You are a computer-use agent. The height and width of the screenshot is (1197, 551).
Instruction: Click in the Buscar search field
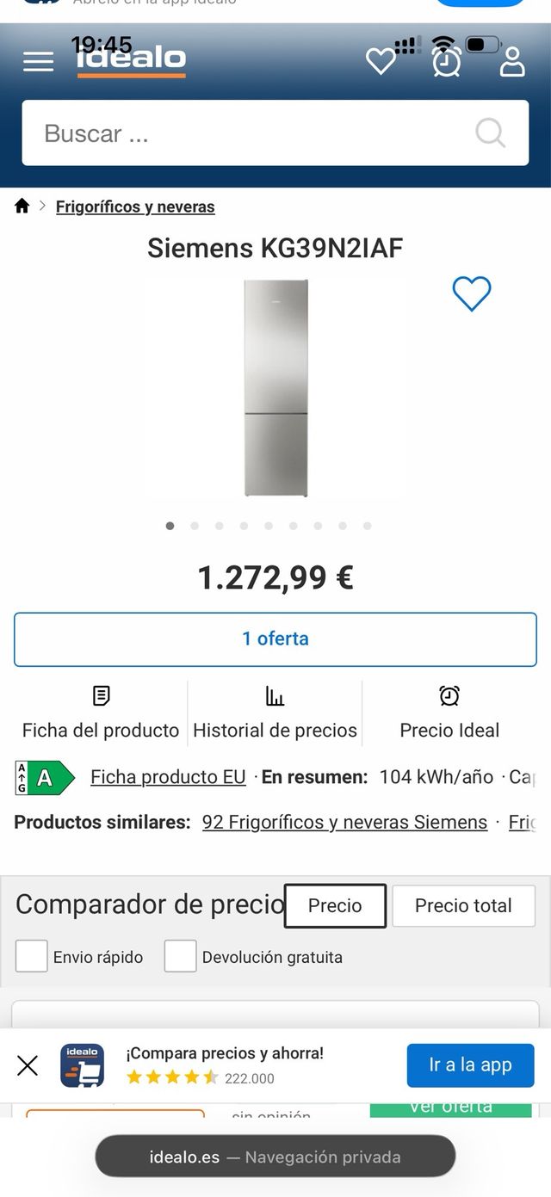pyautogui.click(x=250, y=133)
